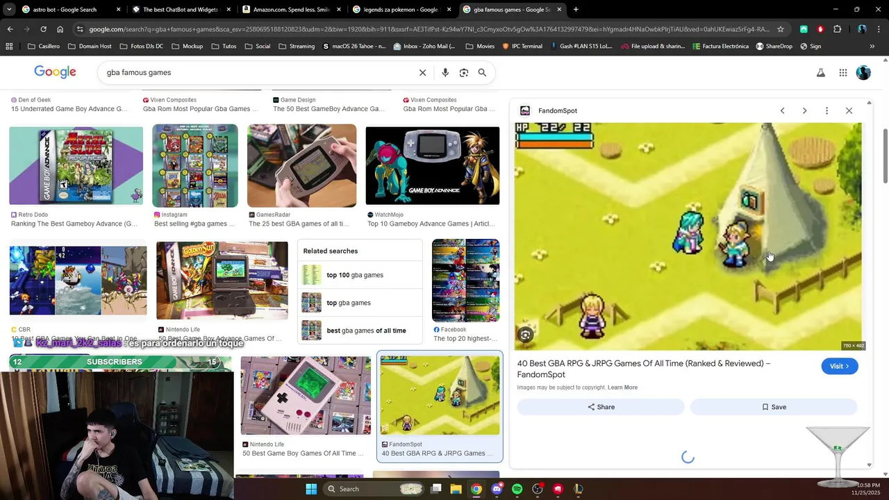Open the Casillero bookmark folder
889x500 pixels.
[43, 47]
